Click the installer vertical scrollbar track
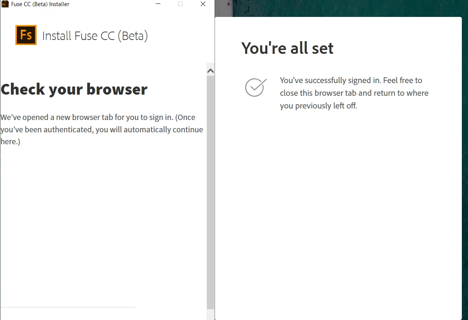This screenshot has height=320, width=468. pos(210,192)
